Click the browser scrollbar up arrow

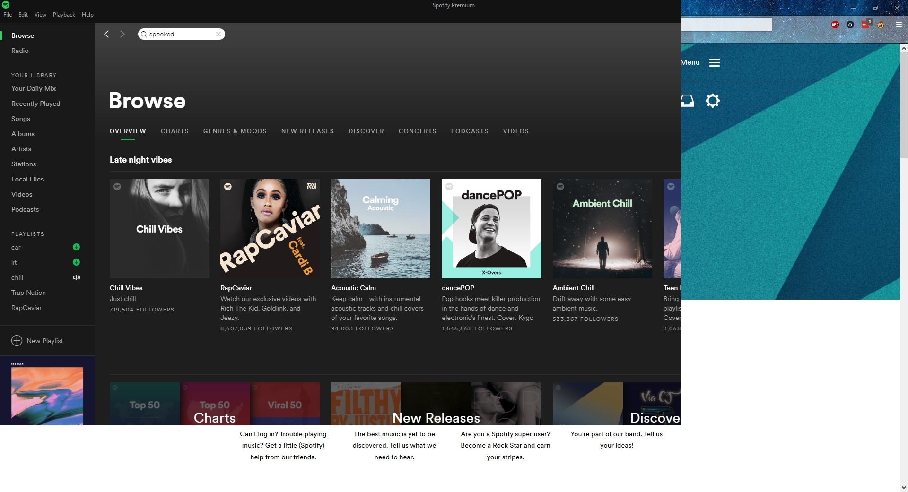[x=904, y=48]
